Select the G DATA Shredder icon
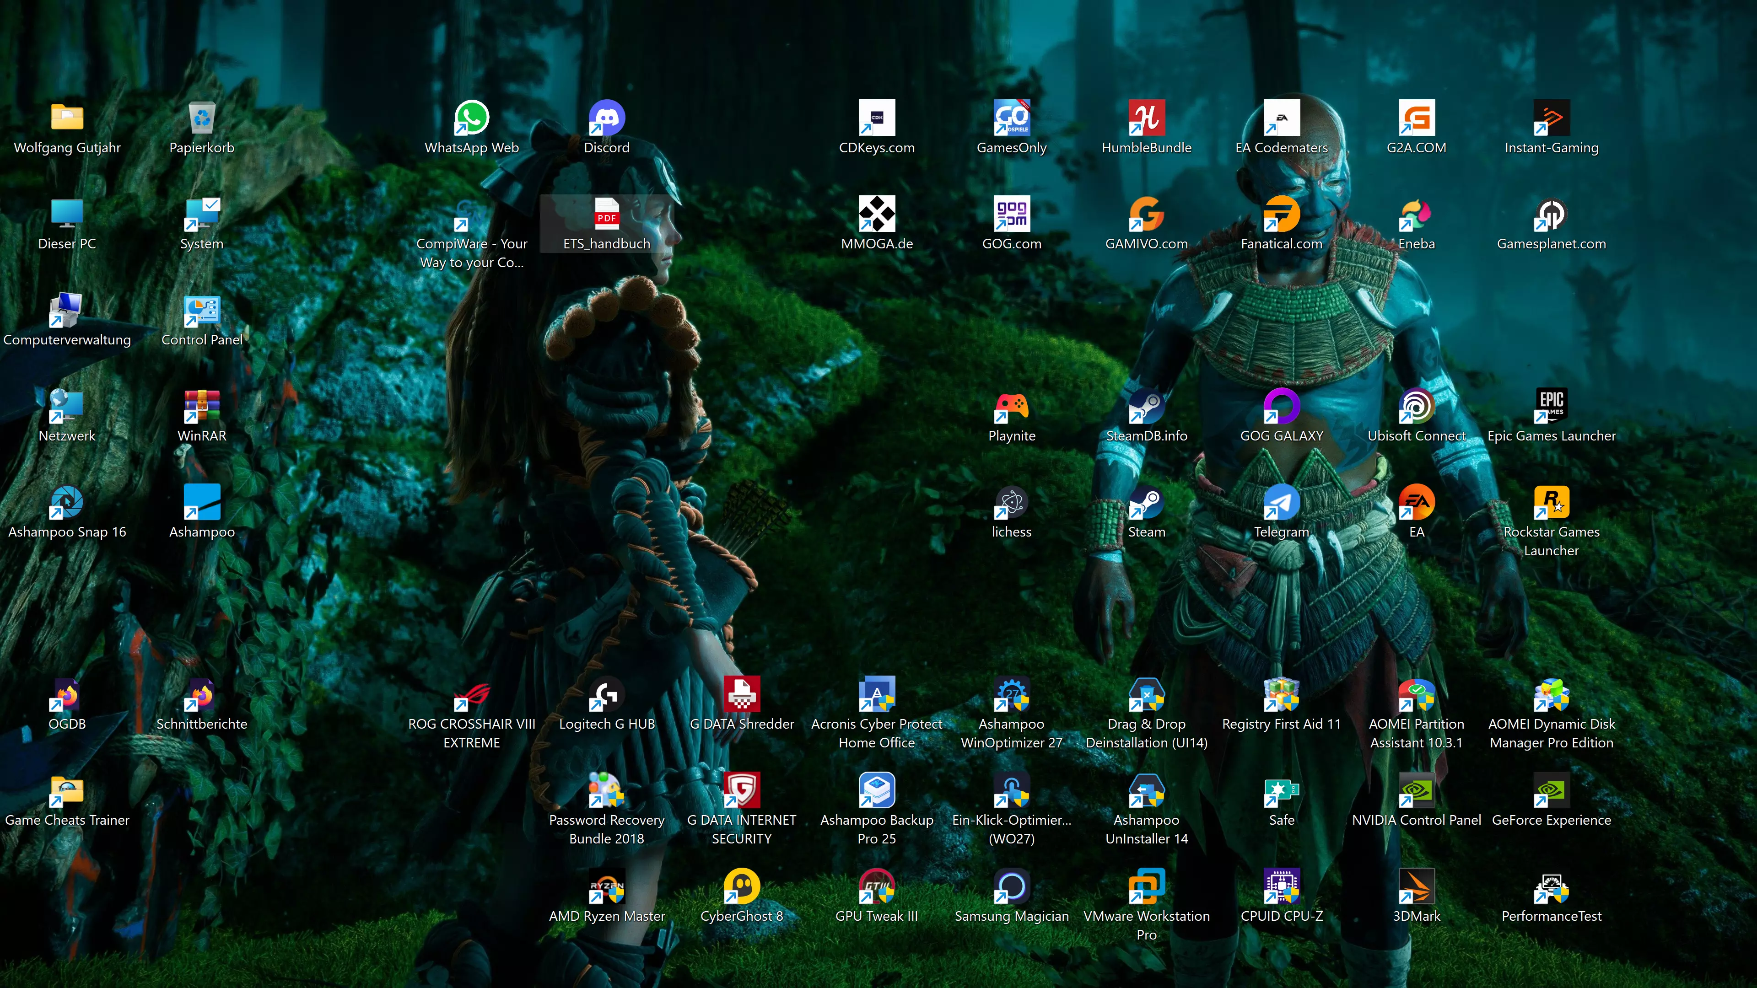Screen dimensions: 1757x988 tap(741, 695)
